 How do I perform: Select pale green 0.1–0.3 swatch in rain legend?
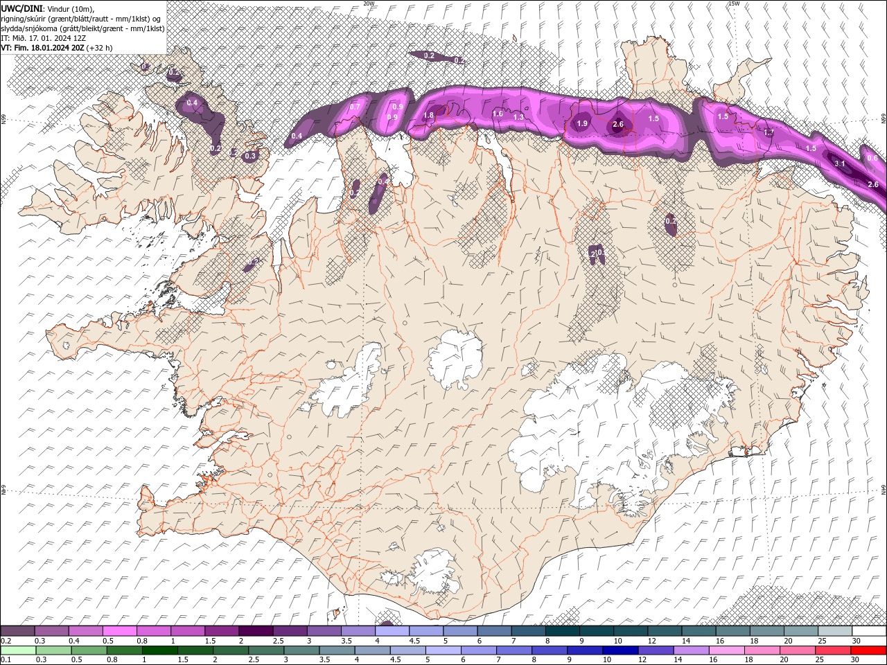(x=18, y=650)
